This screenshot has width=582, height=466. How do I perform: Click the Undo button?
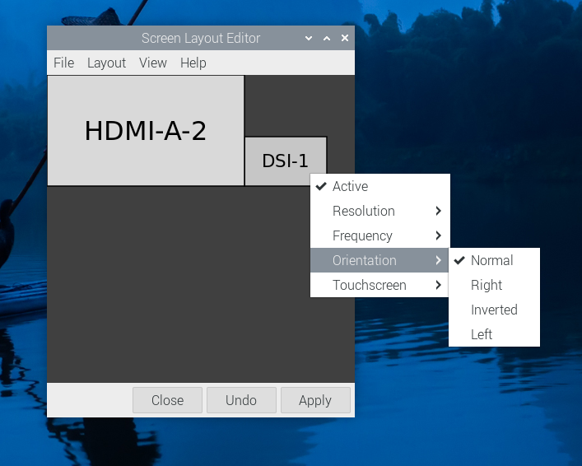tap(241, 400)
